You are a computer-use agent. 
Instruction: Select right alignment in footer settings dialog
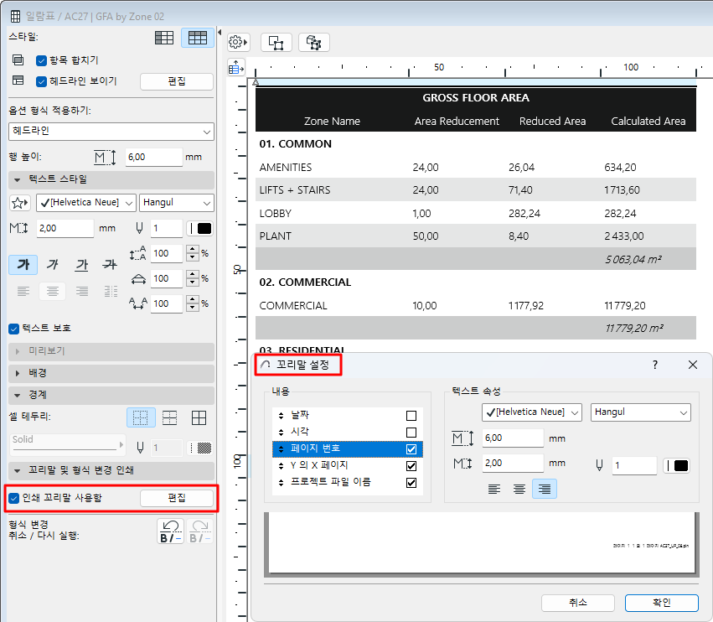(545, 489)
